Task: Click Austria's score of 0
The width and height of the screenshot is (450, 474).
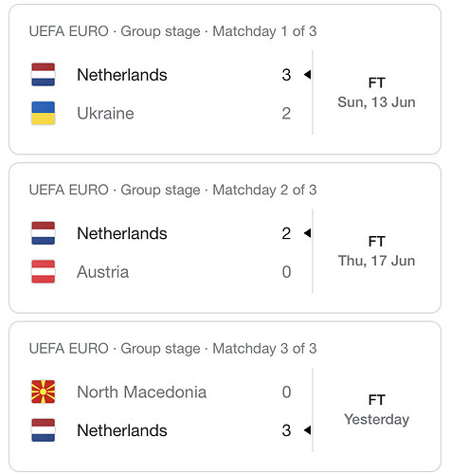Action: [x=286, y=272]
